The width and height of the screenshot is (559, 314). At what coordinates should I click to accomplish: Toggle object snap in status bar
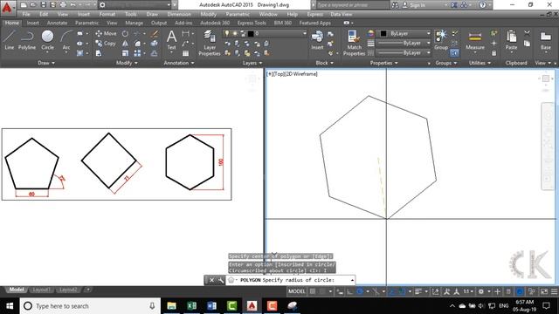(x=402, y=291)
